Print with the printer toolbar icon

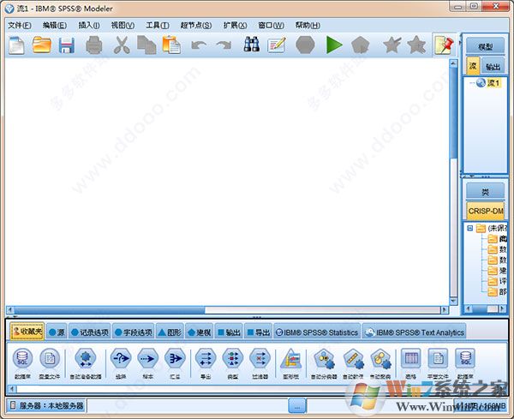(94, 45)
